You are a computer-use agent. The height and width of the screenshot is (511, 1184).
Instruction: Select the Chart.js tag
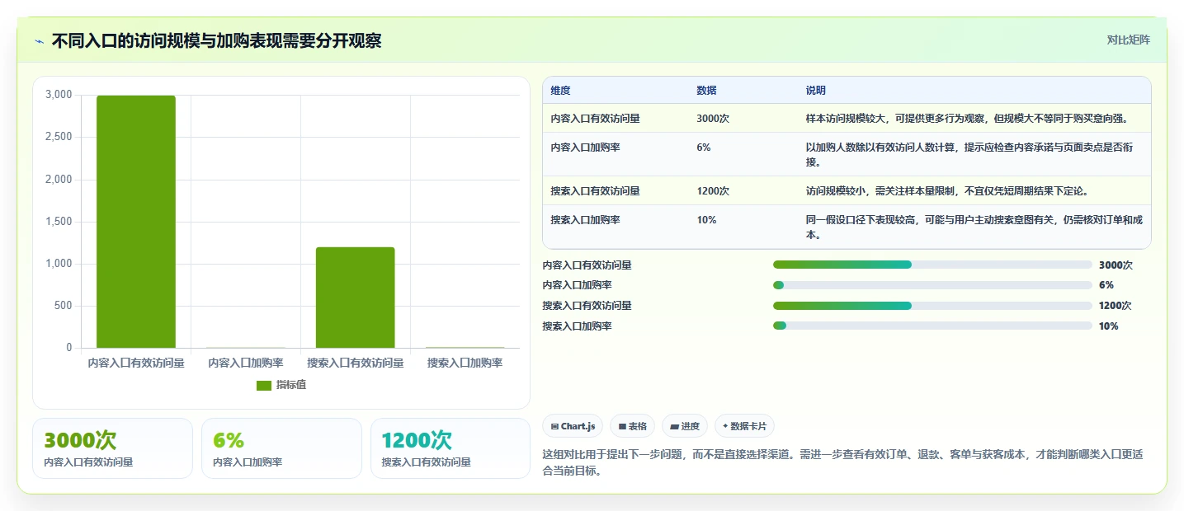point(573,426)
